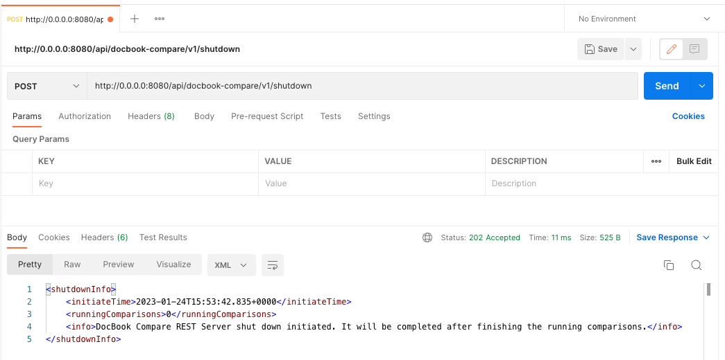Click the response body vertical scrollbar
The image size is (725, 360).
[708, 289]
